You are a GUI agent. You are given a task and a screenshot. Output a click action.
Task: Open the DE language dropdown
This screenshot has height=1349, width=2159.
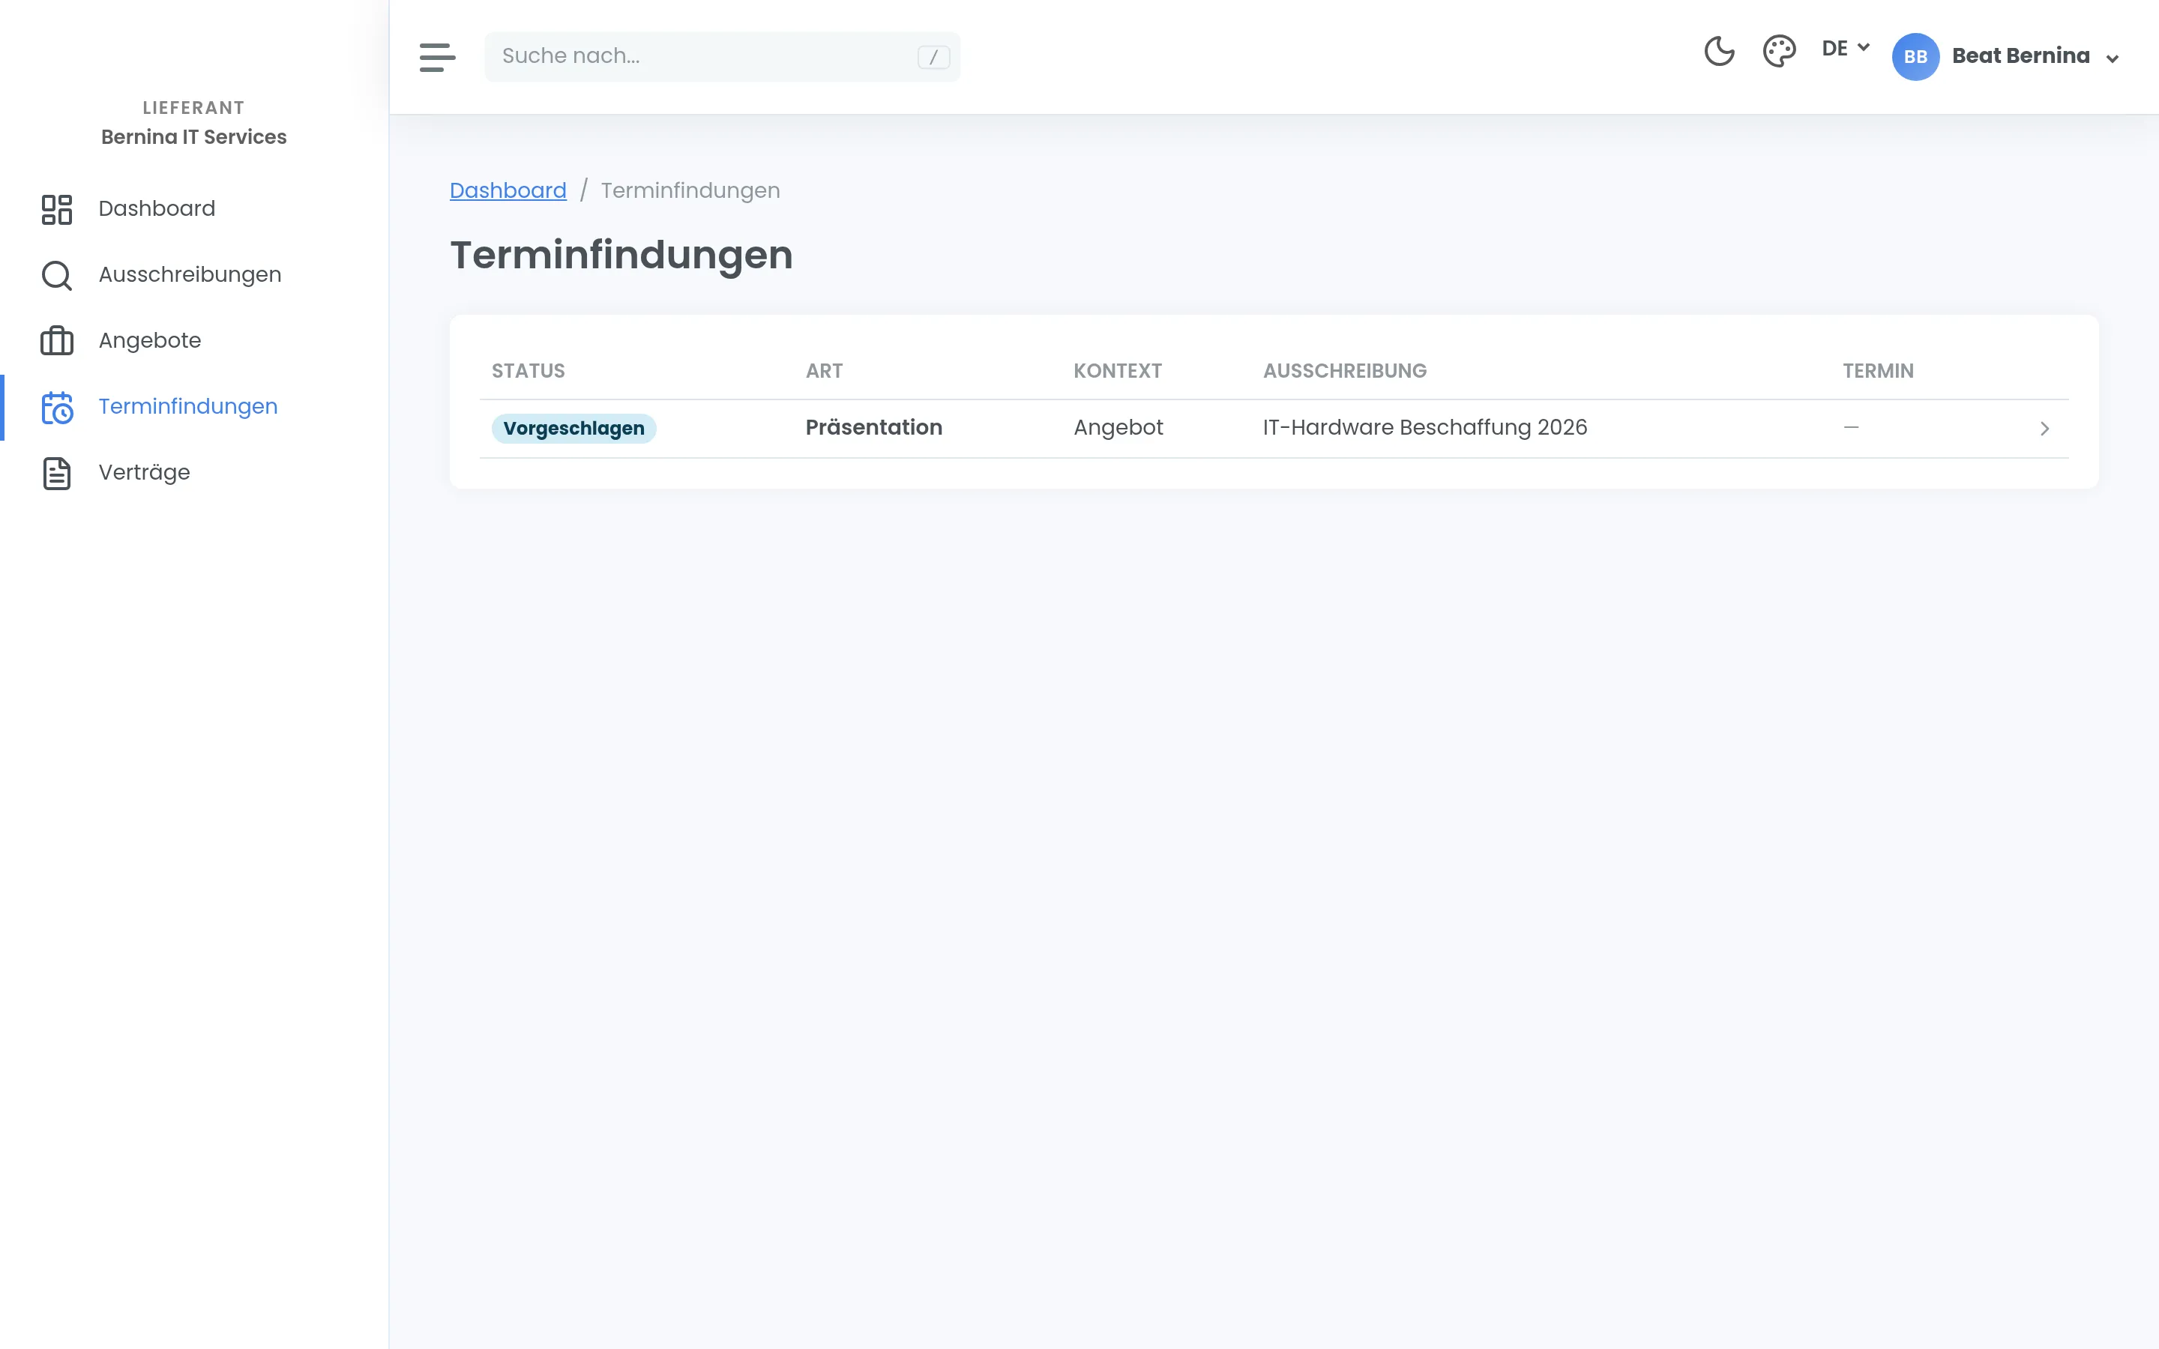point(1845,48)
